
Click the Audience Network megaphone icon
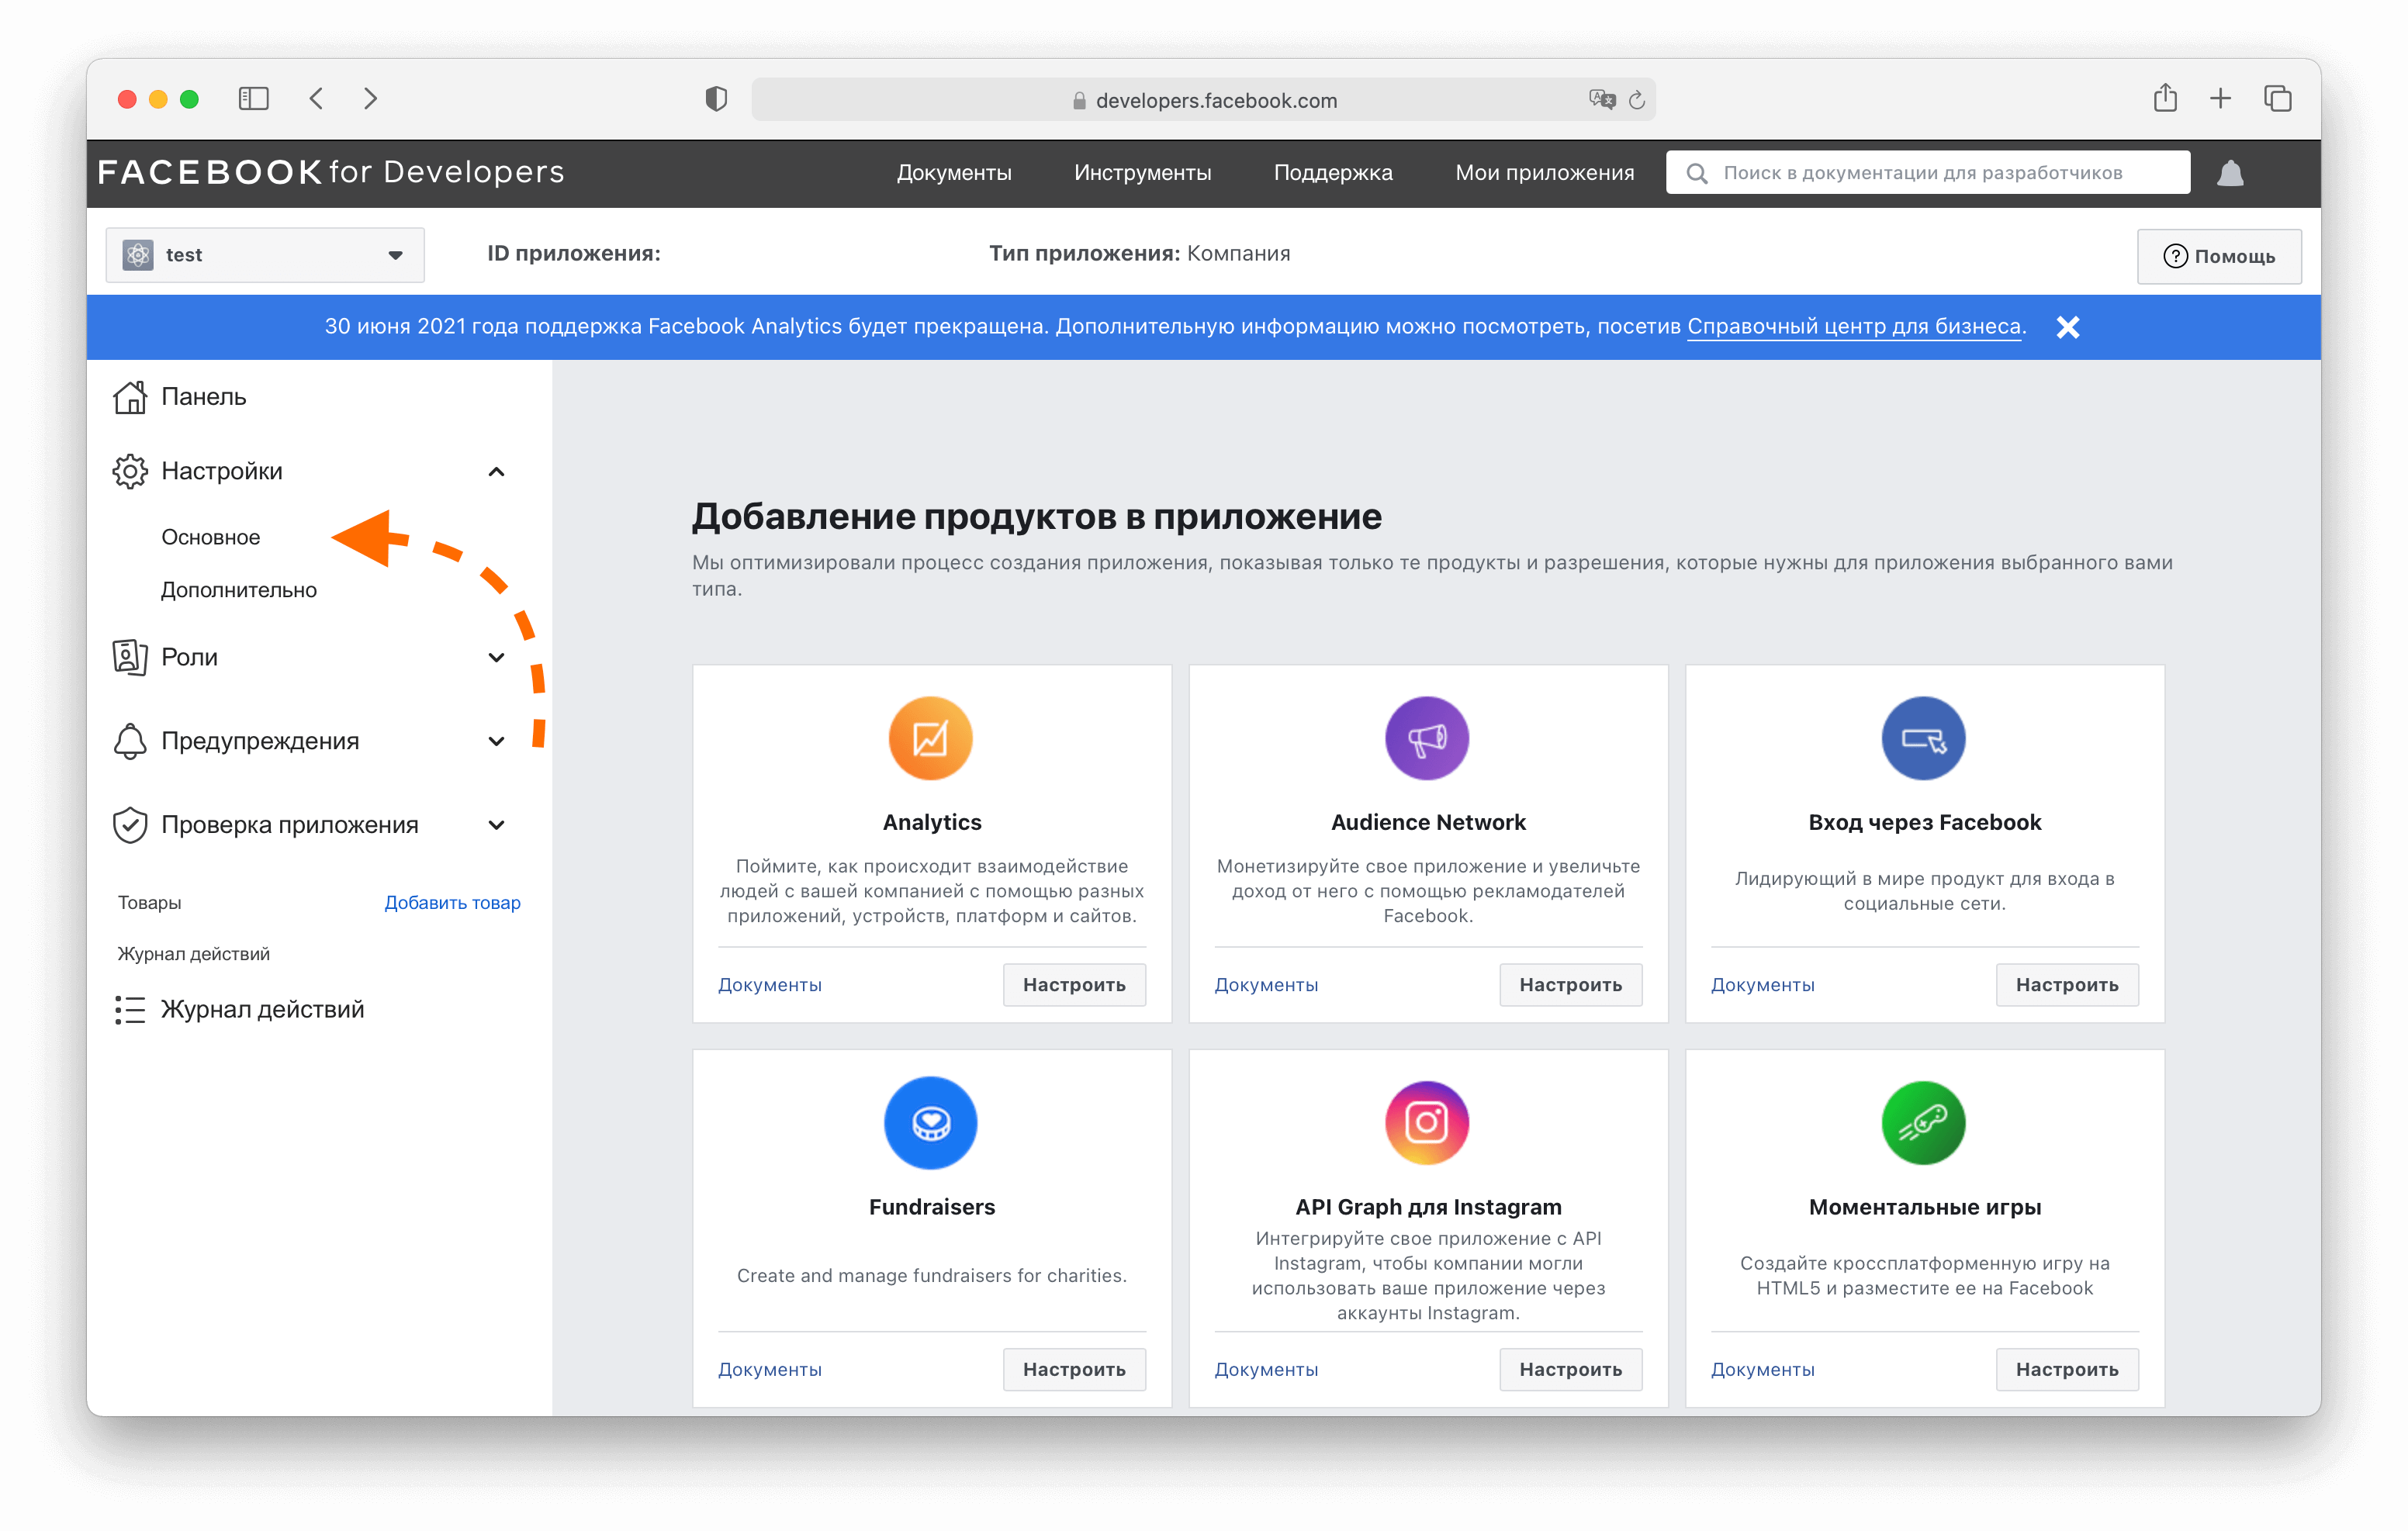[1427, 738]
